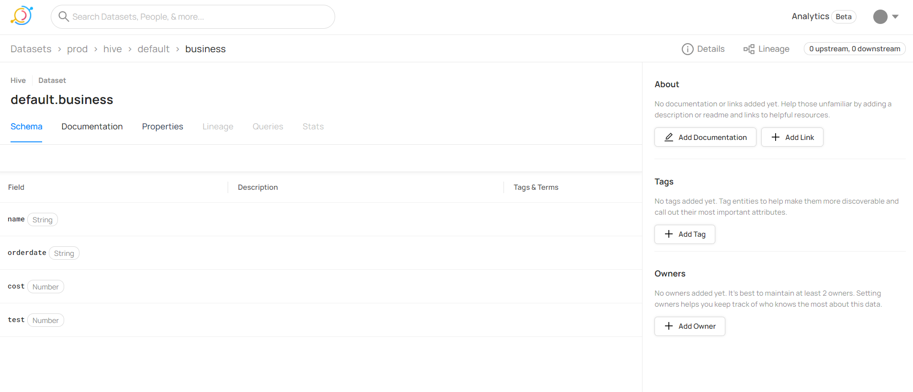Click the Add Documentation button label

(712, 138)
